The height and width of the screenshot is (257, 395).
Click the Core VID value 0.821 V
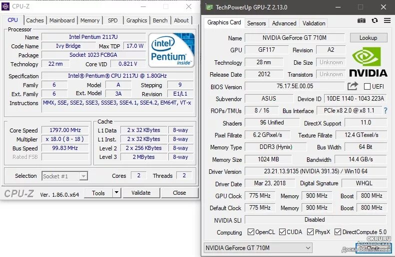pyautogui.click(x=128, y=64)
